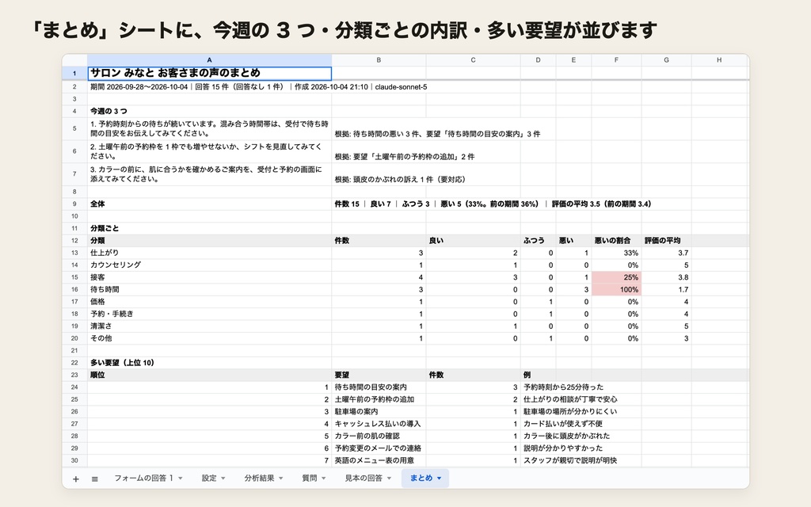Select row 1 header number
Screen dimensions: 811x507
pos(74,74)
